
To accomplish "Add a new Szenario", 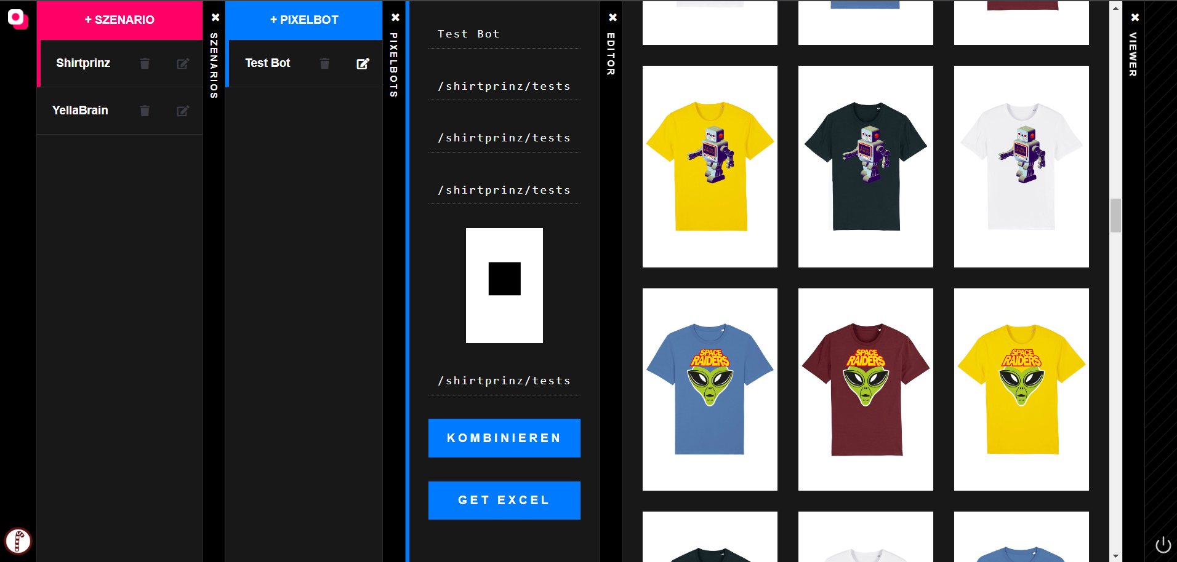I will point(119,20).
